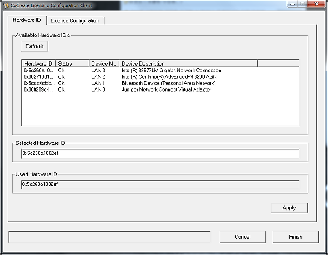Click Ok status of LAN:0 row
Viewport: 328px width, 255px height.
(61, 89)
